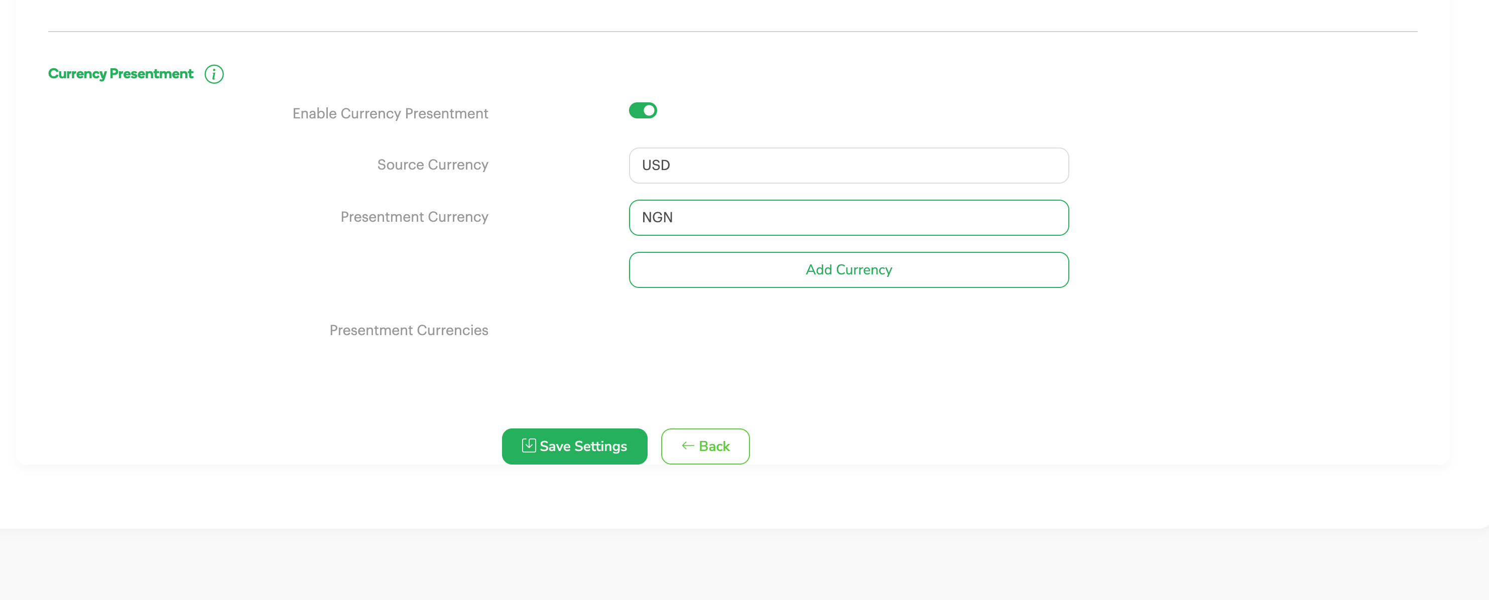Click the gray page area below the card

tap(744, 565)
